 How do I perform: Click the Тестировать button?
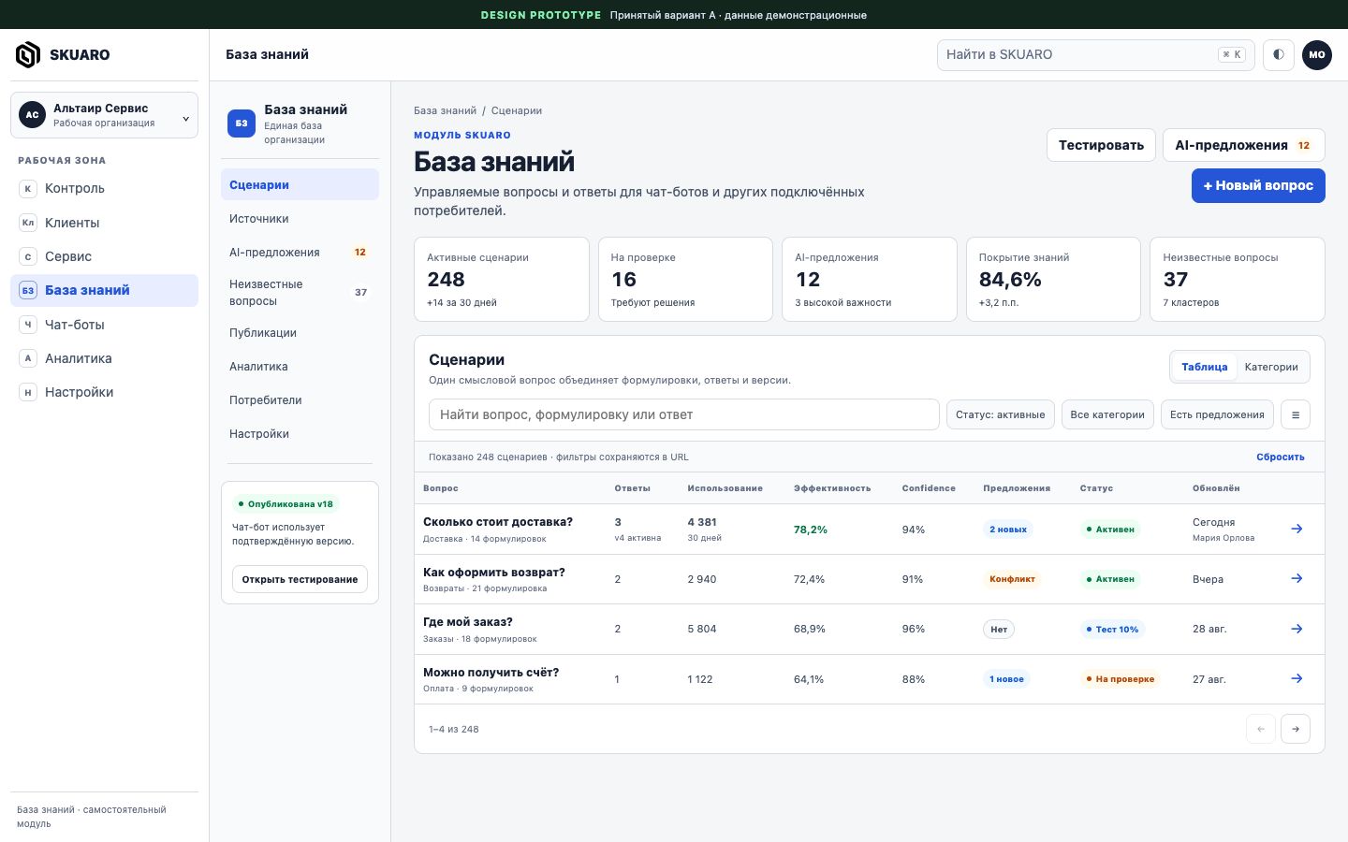pos(1101,145)
